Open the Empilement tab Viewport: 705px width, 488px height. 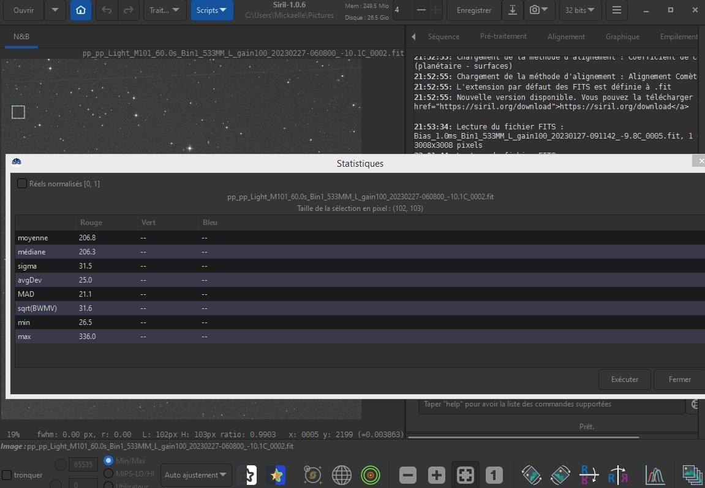(x=679, y=37)
